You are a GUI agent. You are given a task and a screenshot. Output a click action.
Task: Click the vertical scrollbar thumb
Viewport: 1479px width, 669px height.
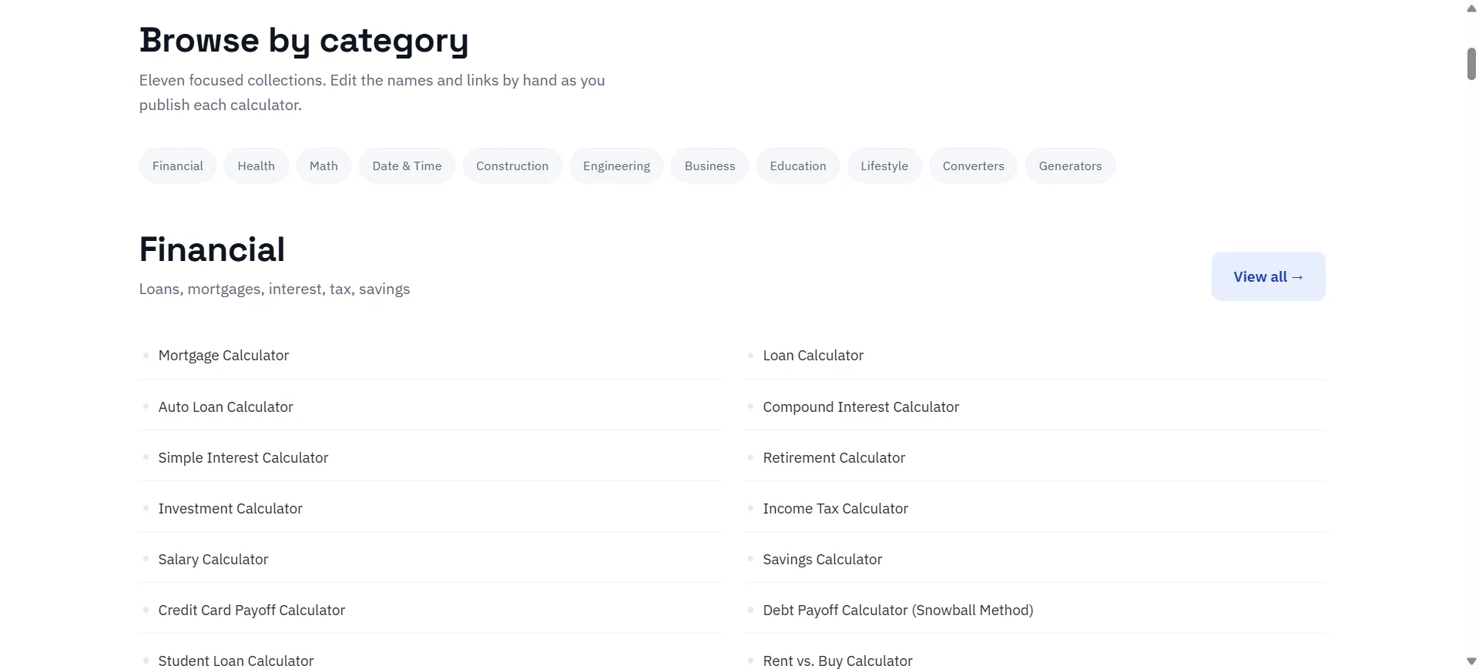1471,64
